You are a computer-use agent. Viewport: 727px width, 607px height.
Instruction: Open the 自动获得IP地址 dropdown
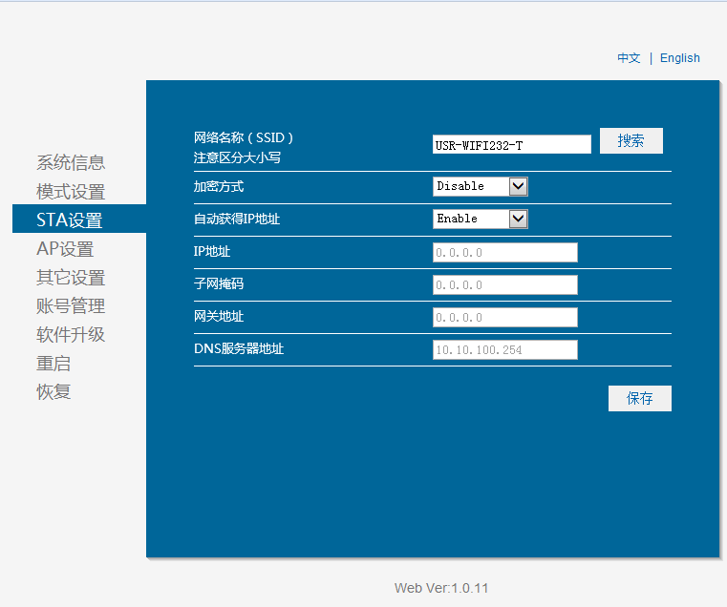point(480,219)
